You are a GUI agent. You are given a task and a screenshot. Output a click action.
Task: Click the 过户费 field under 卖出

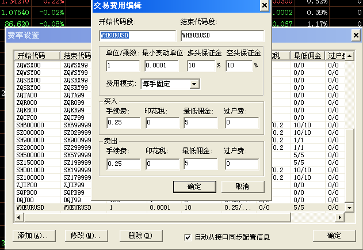point(242,165)
